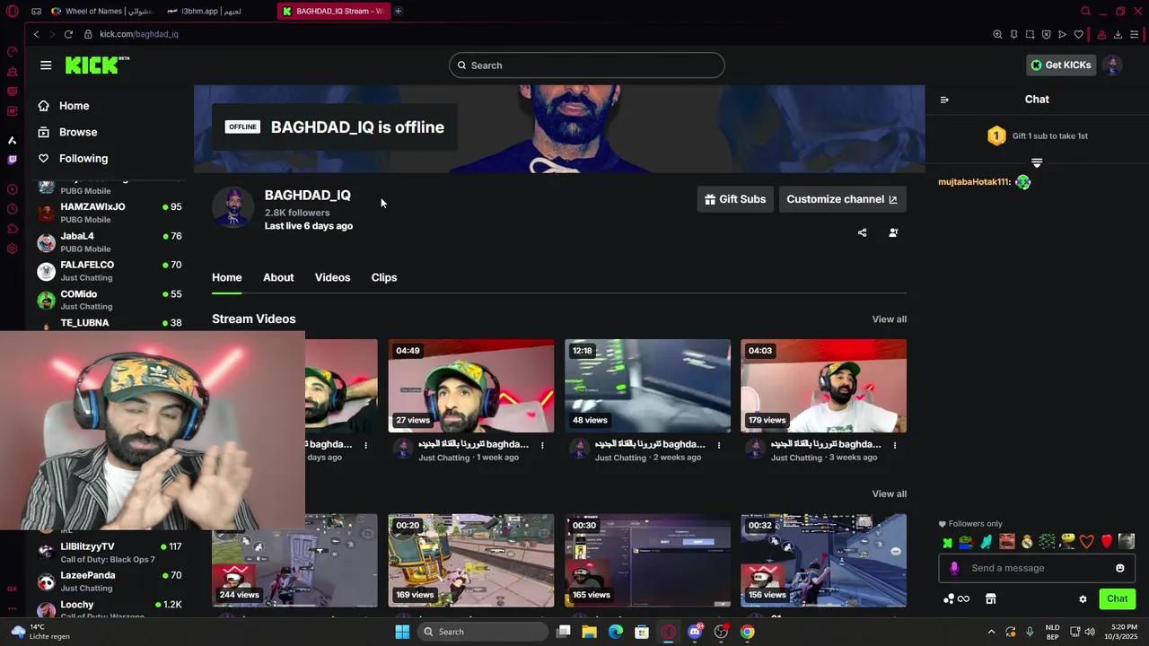Open Twitch from Opera sidebar
This screenshot has width=1149, height=646.
(x=12, y=160)
